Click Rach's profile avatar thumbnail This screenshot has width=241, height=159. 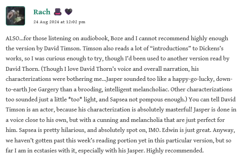tap(15, 16)
